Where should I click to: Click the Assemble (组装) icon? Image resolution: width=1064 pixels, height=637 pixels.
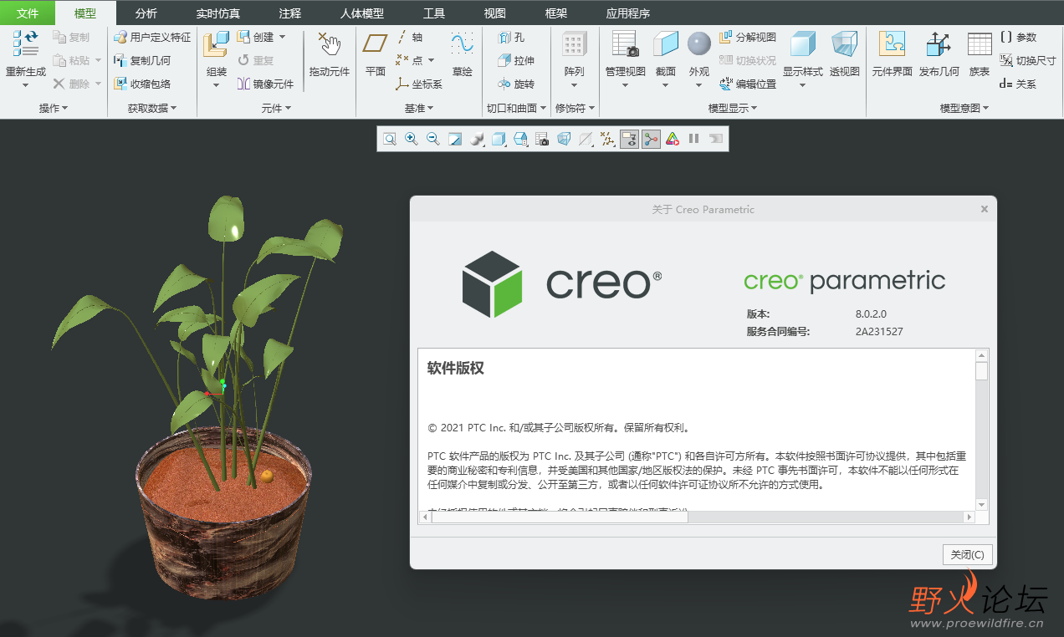pos(217,43)
